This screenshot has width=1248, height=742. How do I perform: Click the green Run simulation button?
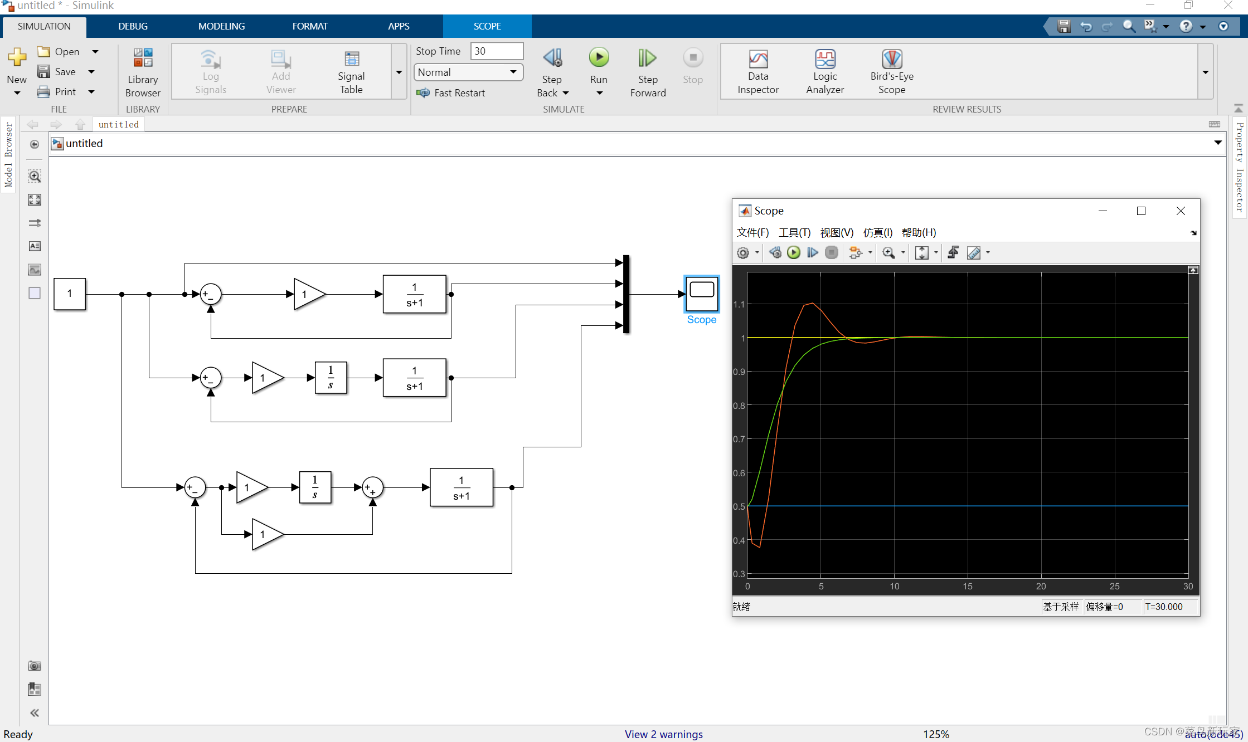point(599,58)
